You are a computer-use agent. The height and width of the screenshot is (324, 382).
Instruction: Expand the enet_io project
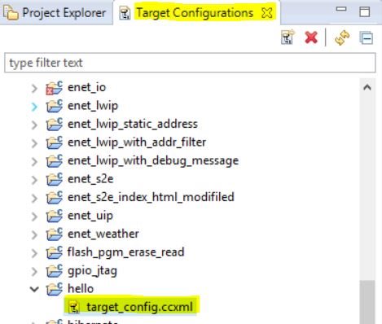pos(34,88)
